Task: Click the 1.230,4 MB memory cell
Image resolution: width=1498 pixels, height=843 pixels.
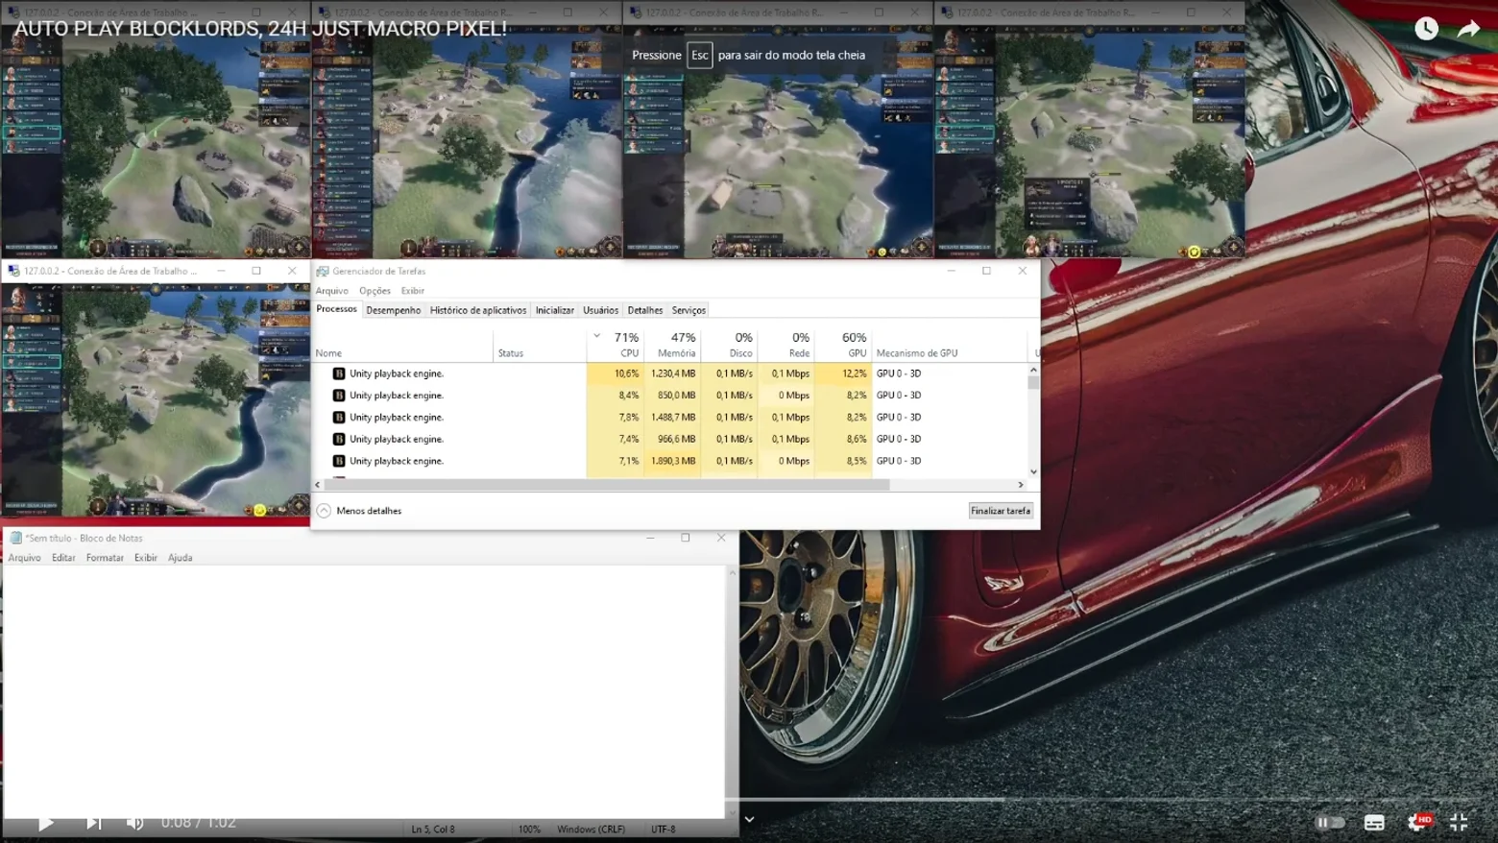Action: pos(671,373)
